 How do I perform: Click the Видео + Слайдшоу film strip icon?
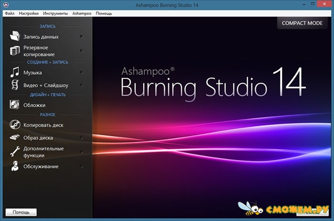tap(15, 85)
